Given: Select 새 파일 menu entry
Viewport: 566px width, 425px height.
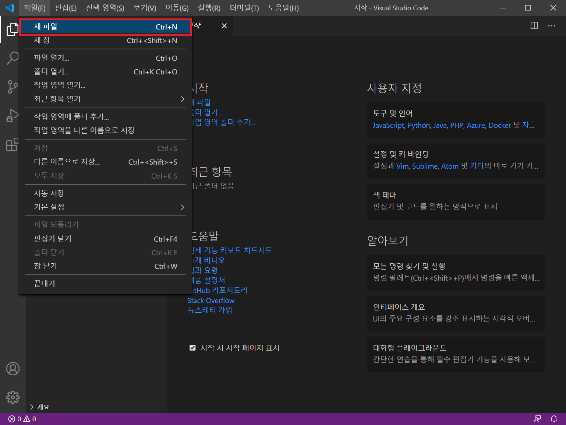Looking at the screenshot, I should pyautogui.click(x=105, y=27).
